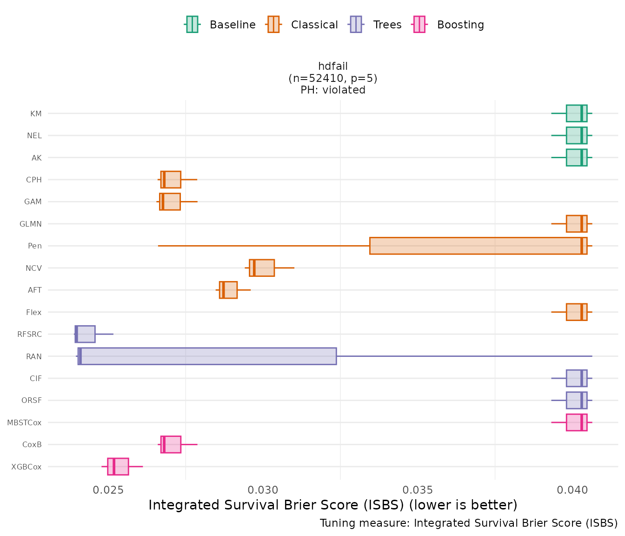Click the green Baseline legend box icon
This screenshot has height=536, width=625.
click(192, 25)
